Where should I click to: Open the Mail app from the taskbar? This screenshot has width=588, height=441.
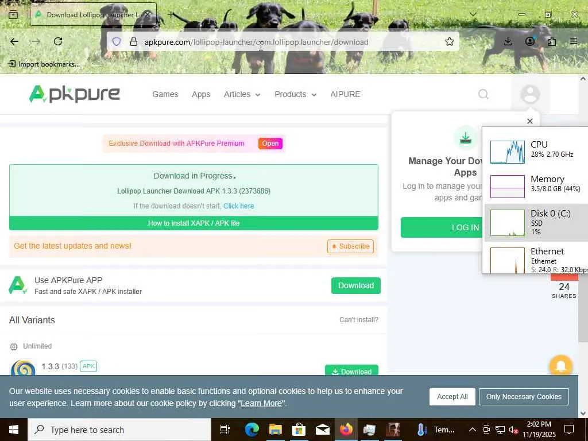pos(323,430)
